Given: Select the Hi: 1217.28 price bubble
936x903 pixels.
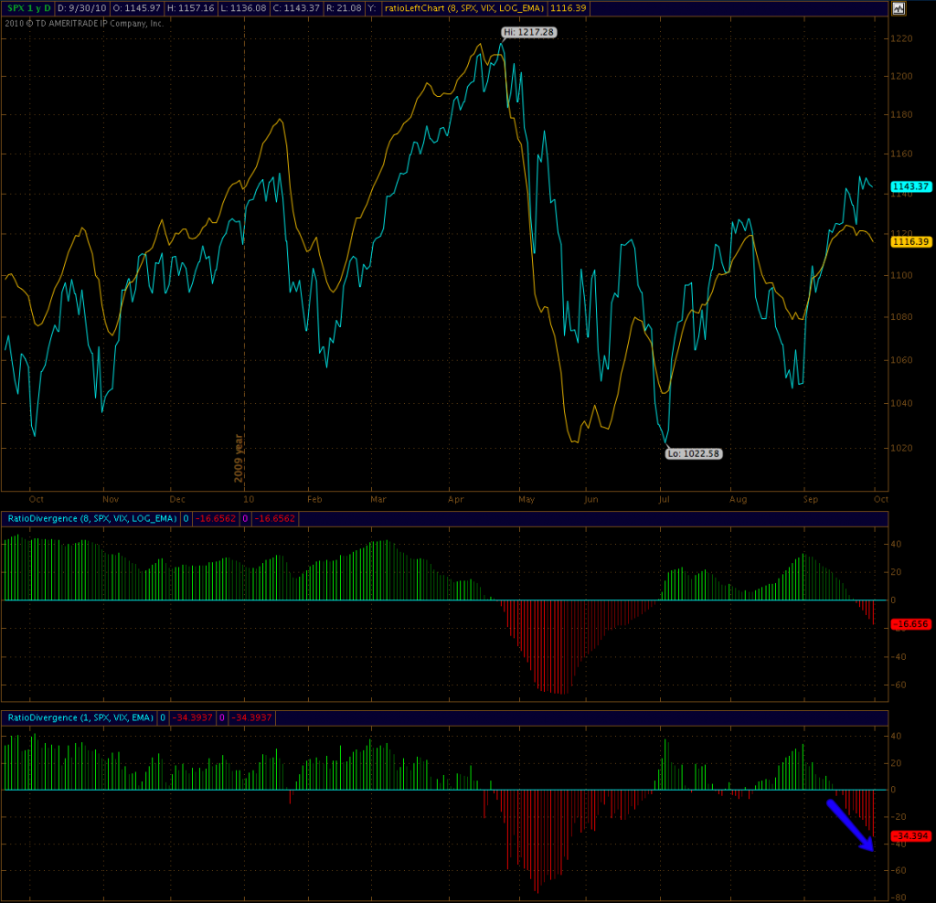Looking at the screenshot, I should pos(528,32).
